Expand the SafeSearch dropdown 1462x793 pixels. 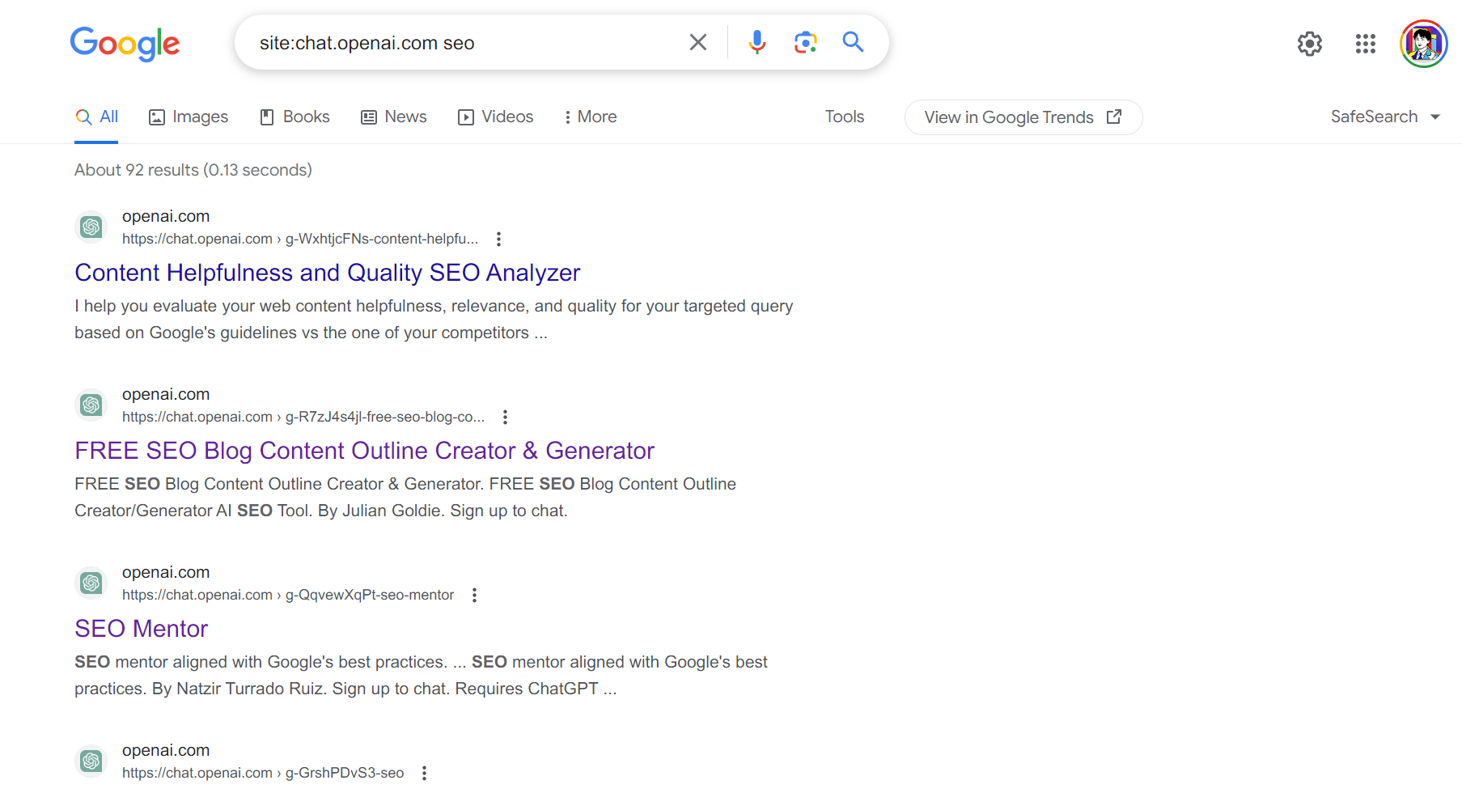click(x=1385, y=117)
